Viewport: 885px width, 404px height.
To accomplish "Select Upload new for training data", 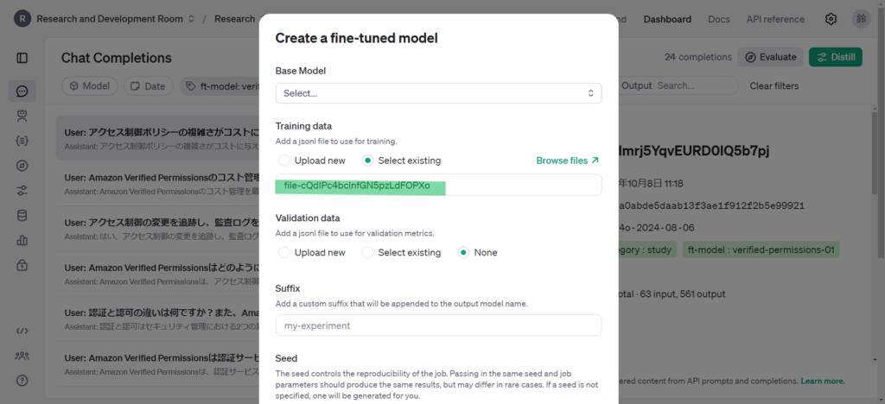I will (285, 161).
